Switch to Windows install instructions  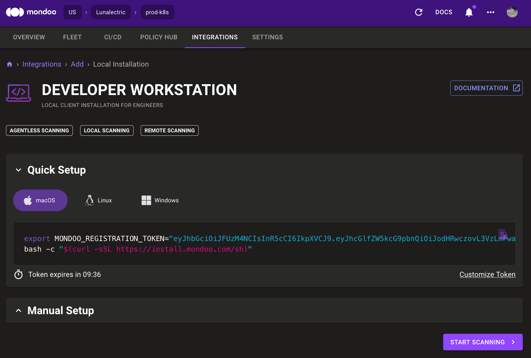160,200
